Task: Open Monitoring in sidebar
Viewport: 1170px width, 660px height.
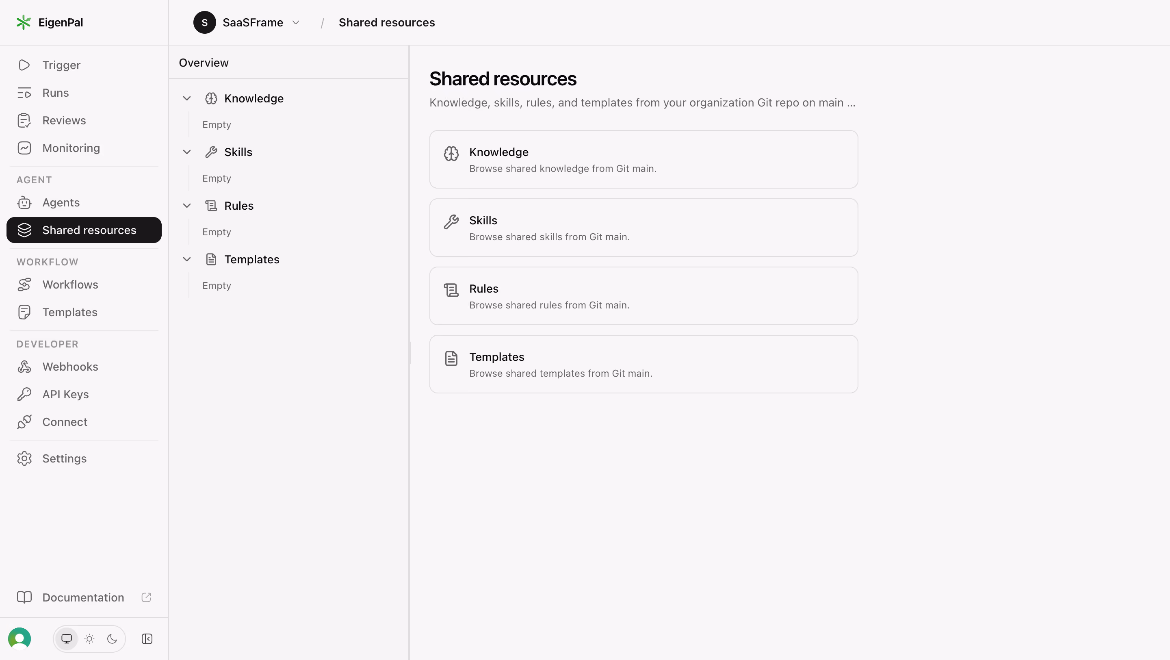Action: 84,148
